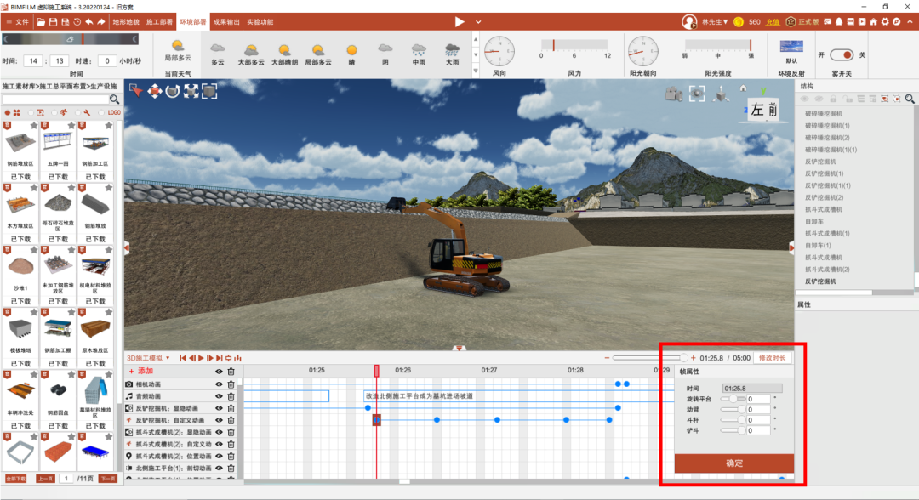Select the red arrow selection tool in viewport
The height and width of the screenshot is (500, 919).
(136, 91)
